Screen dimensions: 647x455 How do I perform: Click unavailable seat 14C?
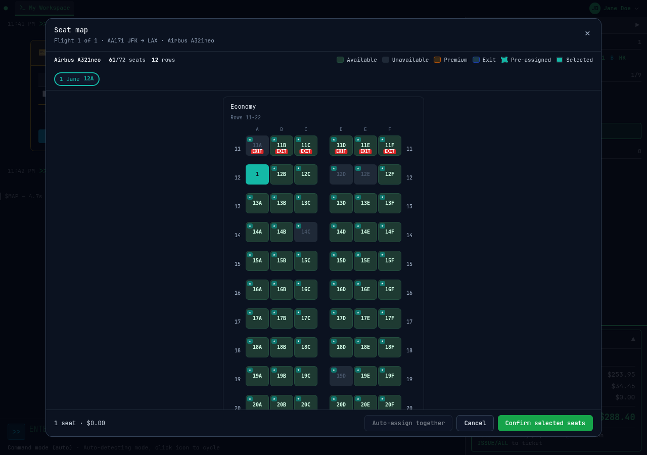pyautogui.click(x=306, y=232)
